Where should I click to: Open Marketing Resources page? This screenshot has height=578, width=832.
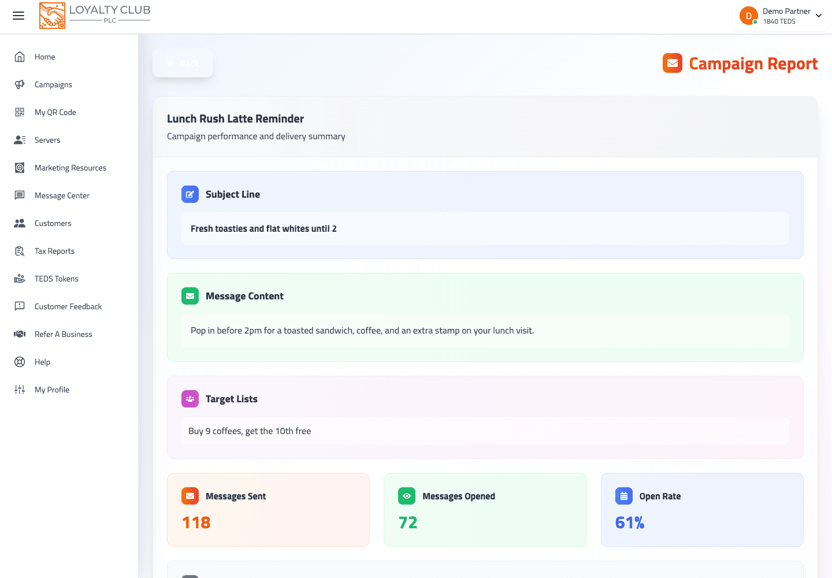point(69,168)
